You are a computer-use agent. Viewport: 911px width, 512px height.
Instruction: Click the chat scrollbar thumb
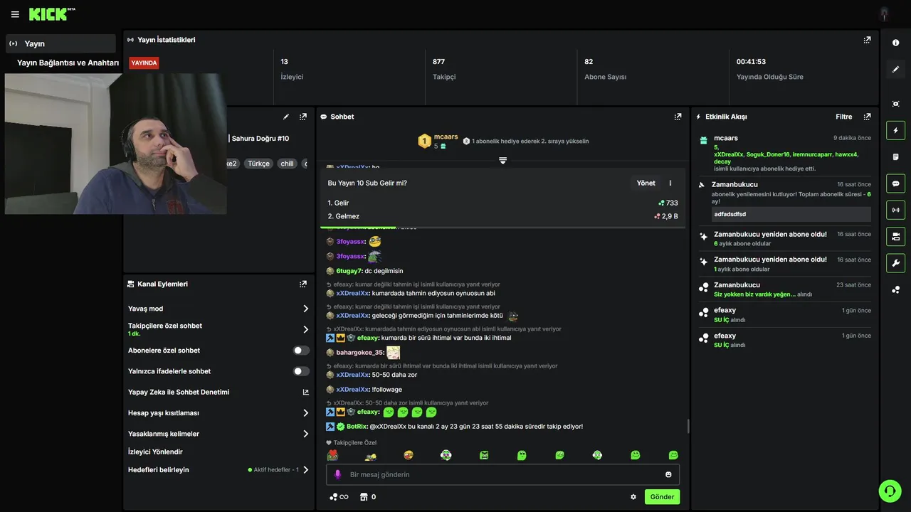pos(688,427)
